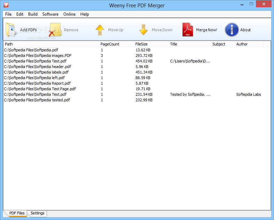Click the Subject column header
The image size is (274, 220).
coord(224,44)
